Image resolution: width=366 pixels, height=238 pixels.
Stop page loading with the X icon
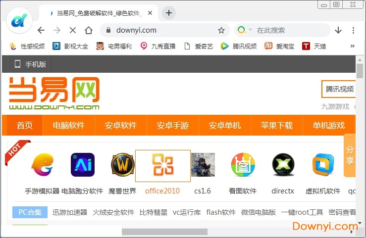tap(73, 30)
